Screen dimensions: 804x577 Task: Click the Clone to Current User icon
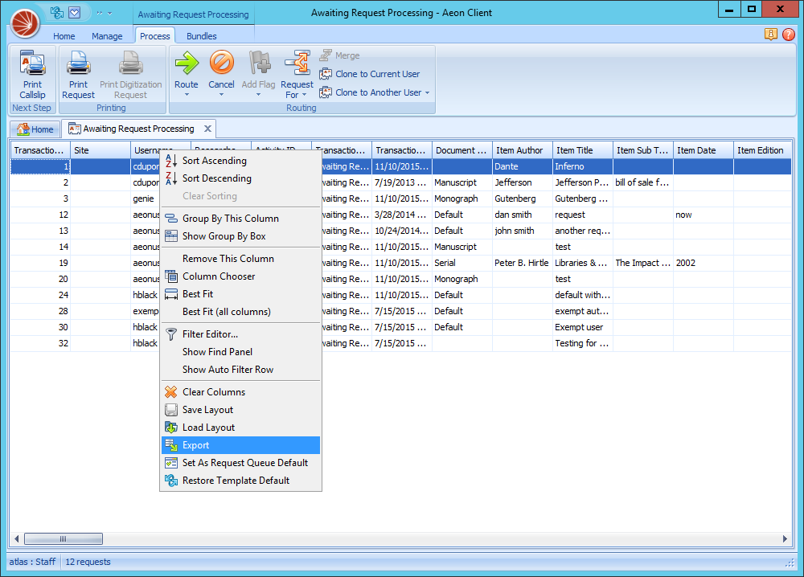tap(327, 74)
